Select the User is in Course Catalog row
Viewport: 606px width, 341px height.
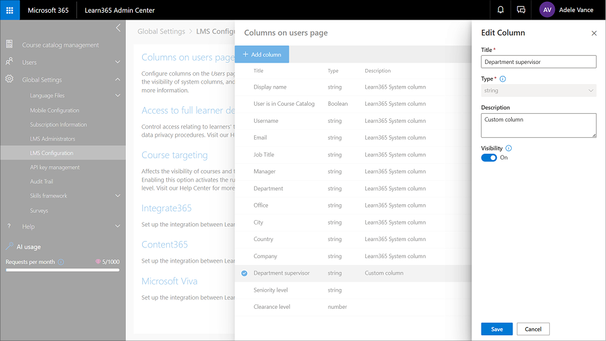[353, 104]
